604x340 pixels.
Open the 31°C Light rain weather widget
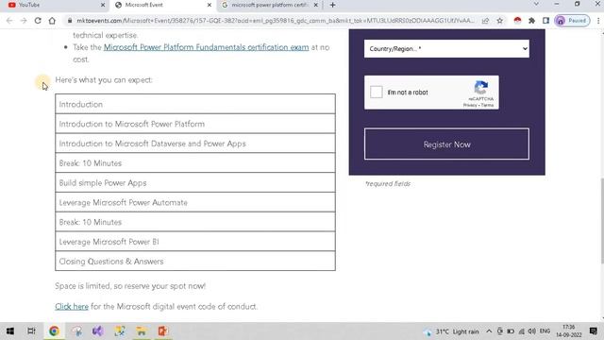(451, 331)
